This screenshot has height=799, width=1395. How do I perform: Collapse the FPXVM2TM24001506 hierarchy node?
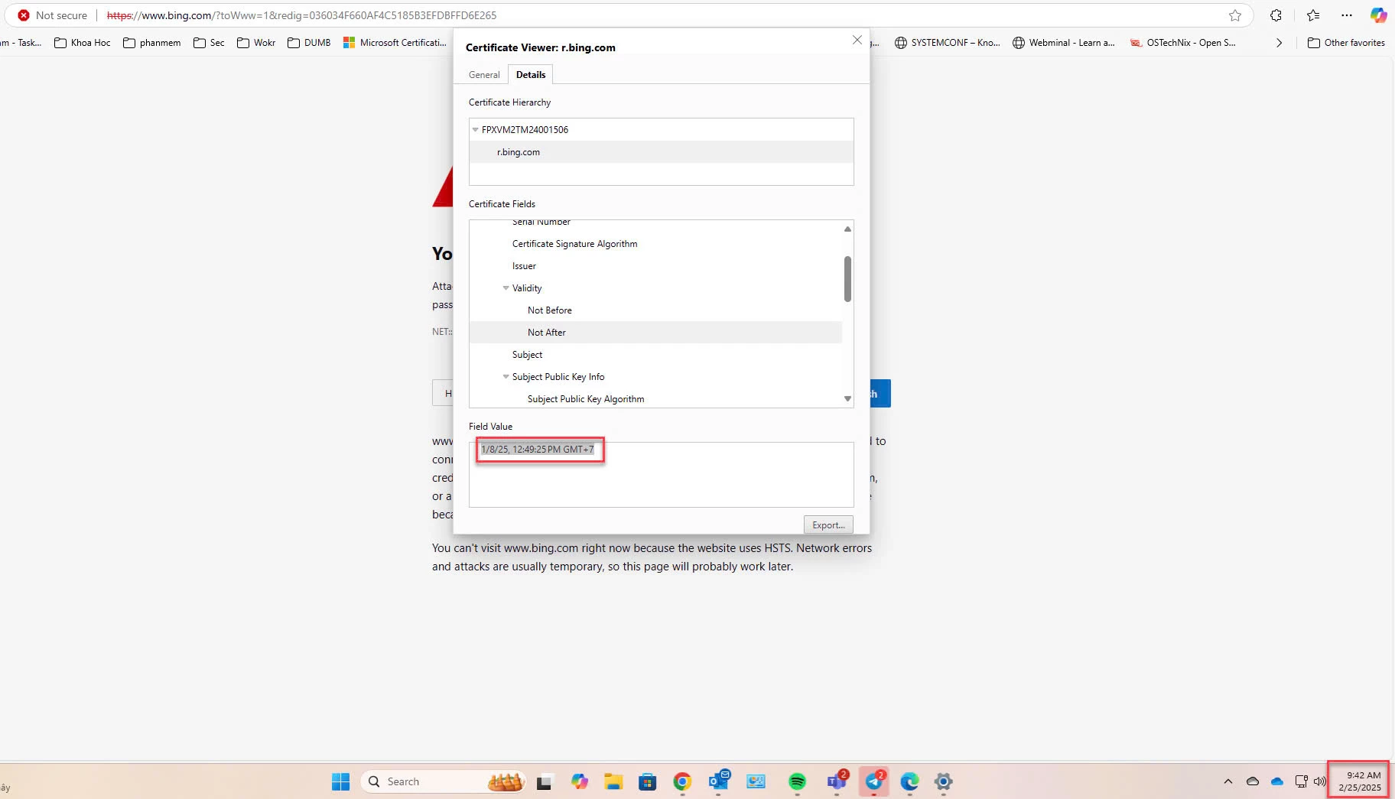pos(476,130)
